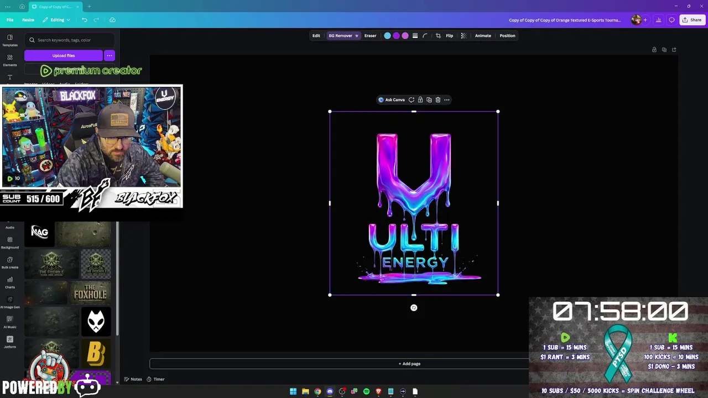Open the Animate panel
This screenshot has height=398, width=708.
tap(483, 36)
